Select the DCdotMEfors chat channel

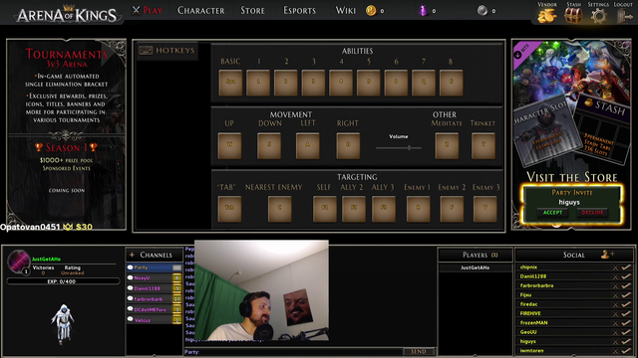(x=155, y=309)
